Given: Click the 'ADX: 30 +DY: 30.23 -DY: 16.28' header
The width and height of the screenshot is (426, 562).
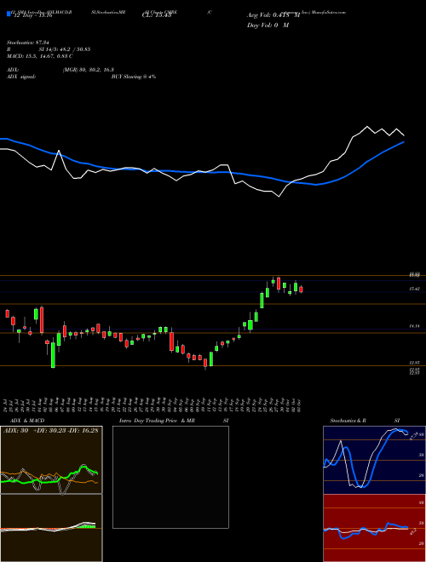Looking at the screenshot, I should [x=50, y=430].
